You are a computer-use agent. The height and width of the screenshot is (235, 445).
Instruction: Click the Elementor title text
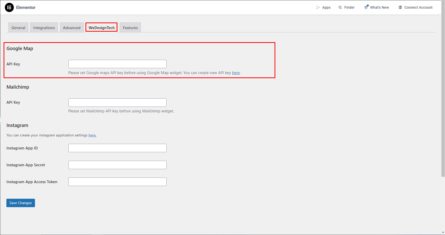(26, 7)
